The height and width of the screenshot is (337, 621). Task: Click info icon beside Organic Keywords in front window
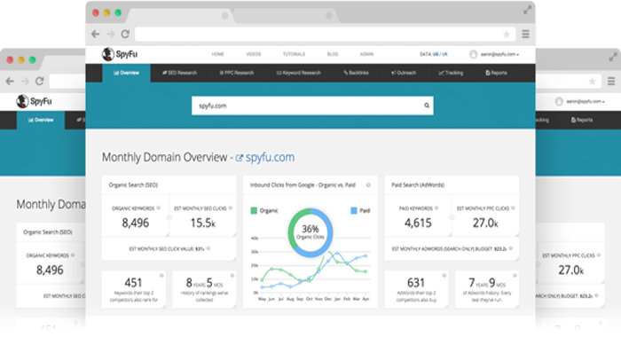pos(159,208)
